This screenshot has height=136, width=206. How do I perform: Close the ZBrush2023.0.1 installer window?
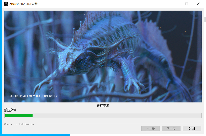[198, 4]
